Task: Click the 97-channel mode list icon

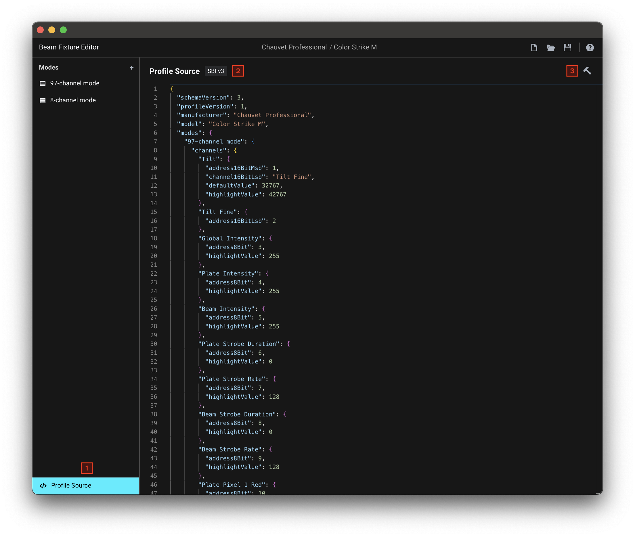Action: click(43, 83)
